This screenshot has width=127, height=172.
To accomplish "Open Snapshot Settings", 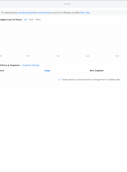I will (x=31, y=65).
